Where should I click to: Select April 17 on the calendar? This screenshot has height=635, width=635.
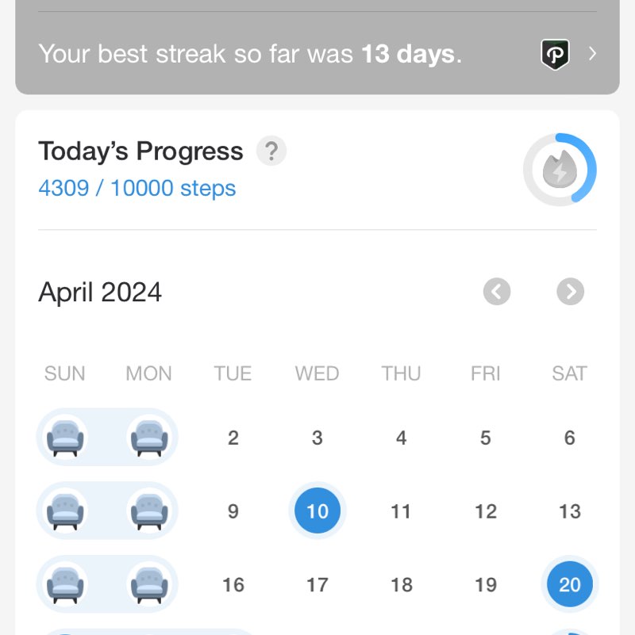[317, 585]
